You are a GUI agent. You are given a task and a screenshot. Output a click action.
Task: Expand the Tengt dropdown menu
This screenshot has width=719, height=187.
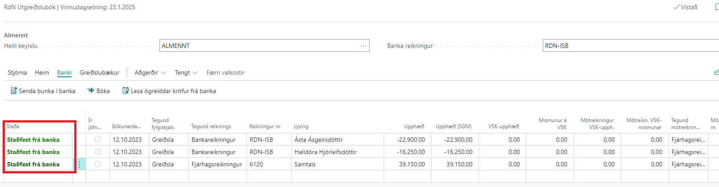click(186, 72)
